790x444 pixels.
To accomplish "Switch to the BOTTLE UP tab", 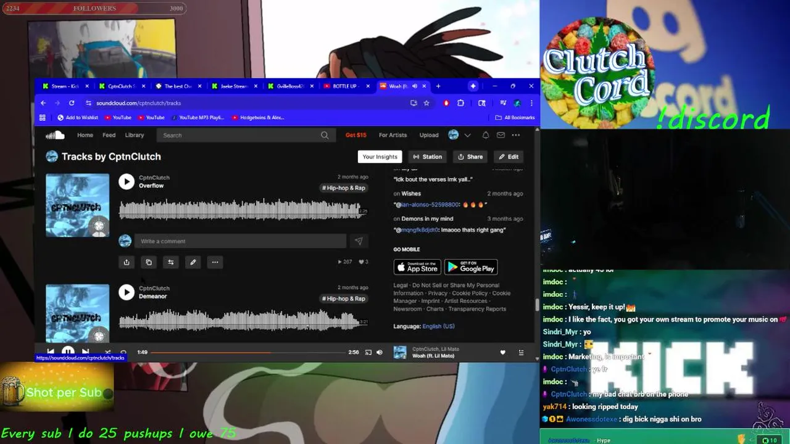I will pyautogui.click(x=346, y=86).
